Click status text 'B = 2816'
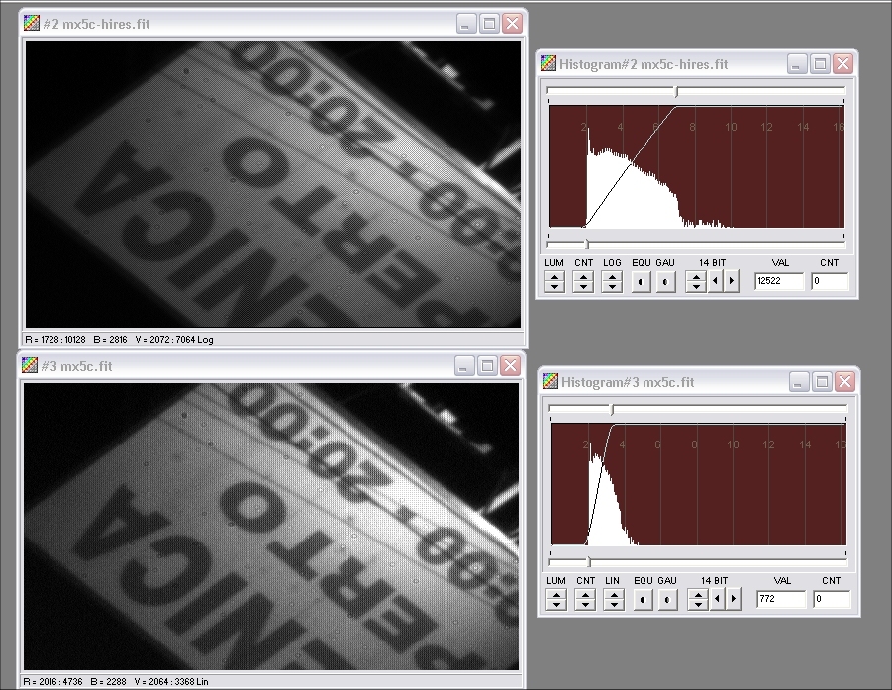Image resolution: width=892 pixels, height=690 pixels. click(x=110, y=339)
